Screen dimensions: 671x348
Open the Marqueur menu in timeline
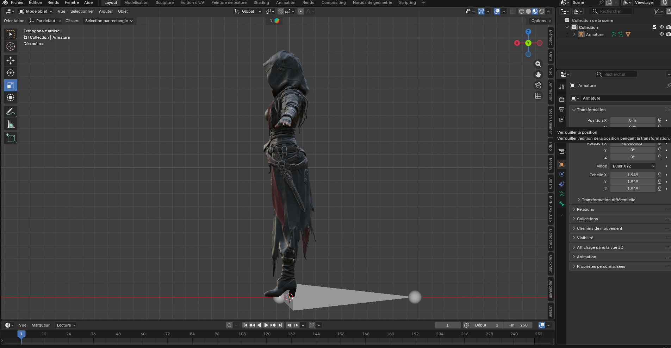[41, 325]
